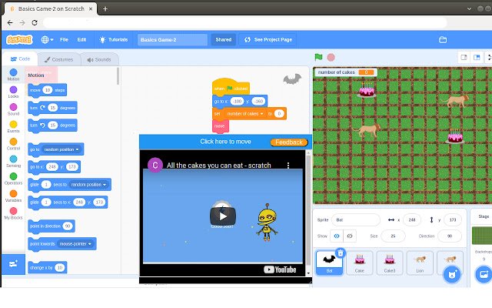Click the blocks palette scrollbar

[x=118, y=76]
